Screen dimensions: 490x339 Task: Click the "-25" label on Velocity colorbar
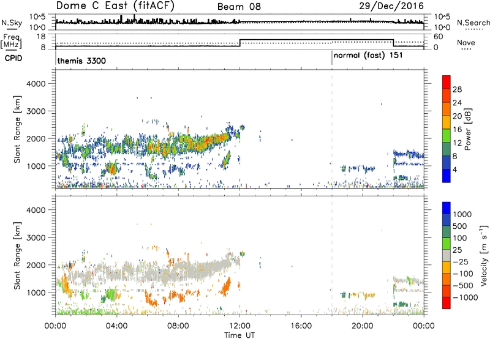pos(461,261)
